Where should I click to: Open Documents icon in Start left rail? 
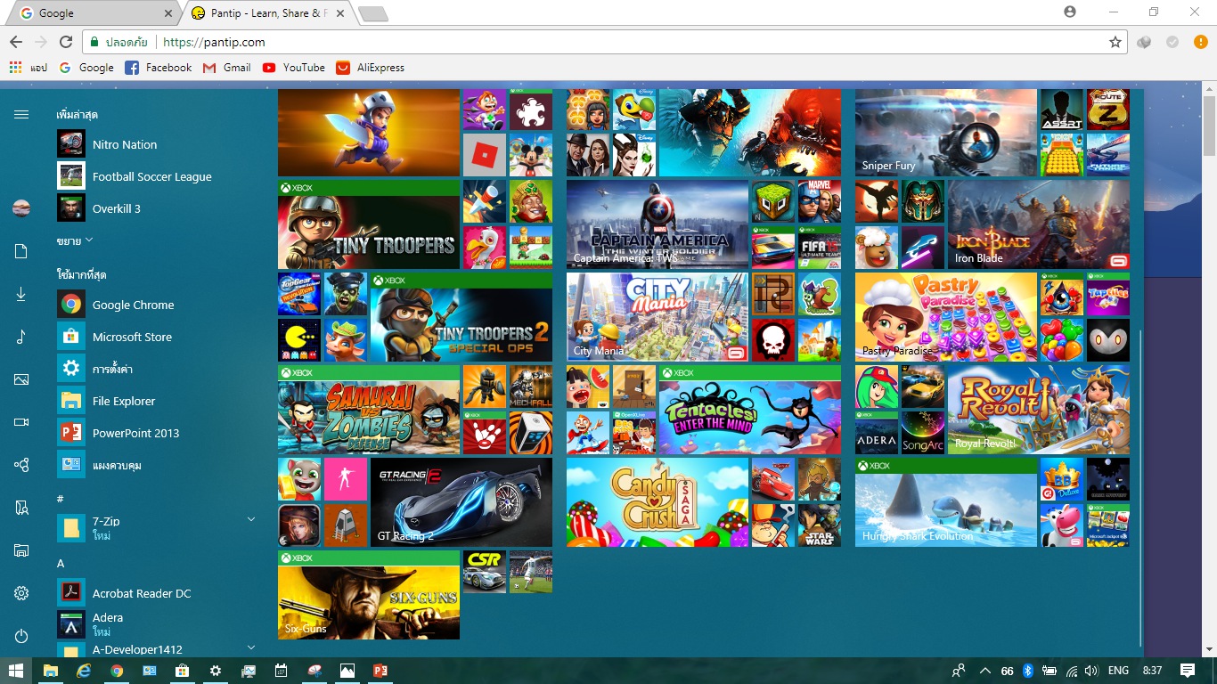[x=21, y=251]
